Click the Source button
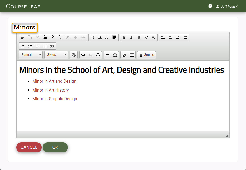 pyautogui.click(x=146, y=55)
